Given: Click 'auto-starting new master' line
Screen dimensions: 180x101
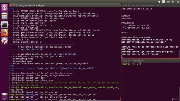Looking at the screenshot, I should (x=137, y=37).
